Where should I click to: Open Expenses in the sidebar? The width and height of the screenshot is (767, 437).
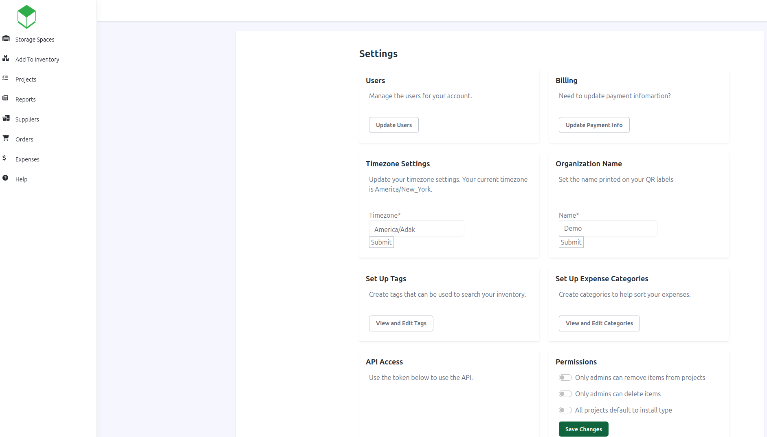(28, 159)
